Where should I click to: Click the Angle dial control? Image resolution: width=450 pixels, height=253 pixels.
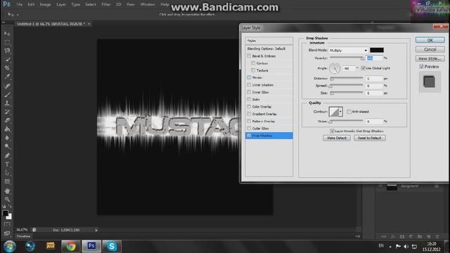[335, 68]
